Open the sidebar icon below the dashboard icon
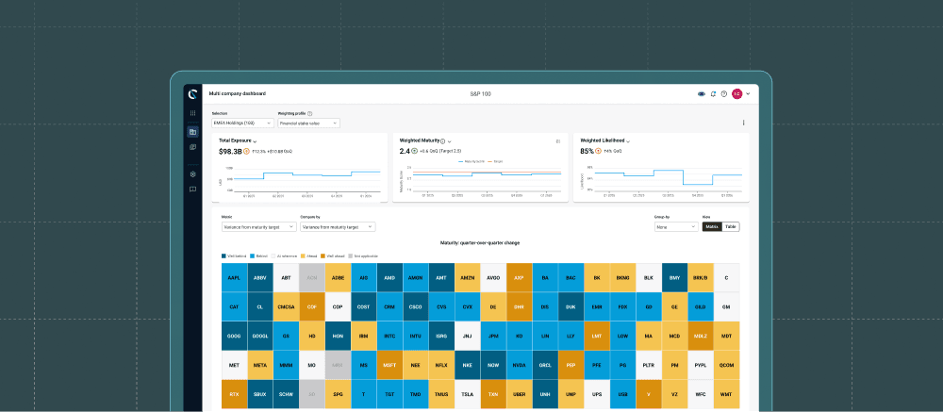Image resolution: width=943 pixels, height=412 pixels. pyautogui.click(x=192, y=147)
